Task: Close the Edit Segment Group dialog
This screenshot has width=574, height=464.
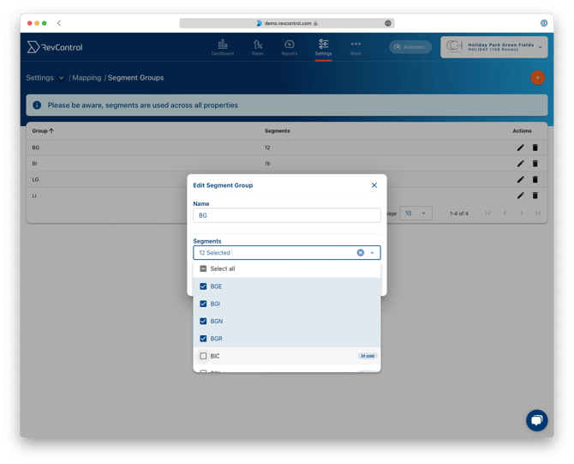Action: 374,185
